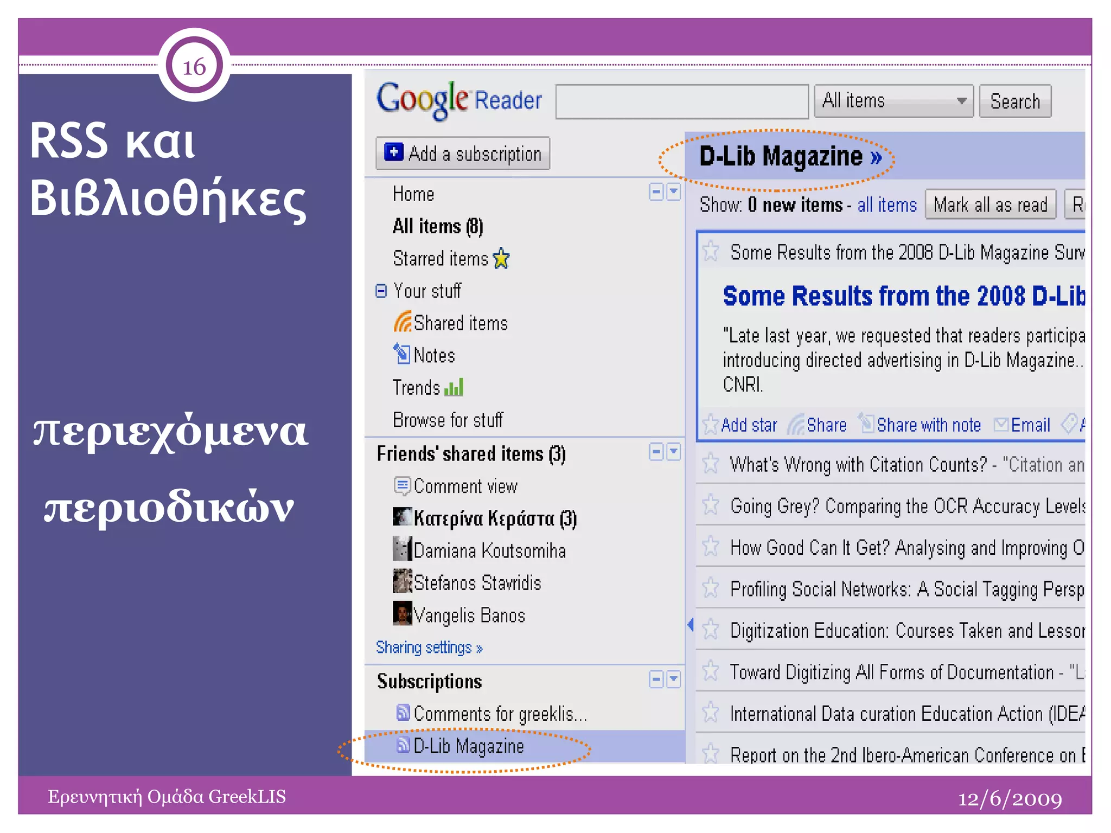This screenshot has width=1111, height=833.
Task: Click the Notes pencil icon
Action: coord(402,354)
